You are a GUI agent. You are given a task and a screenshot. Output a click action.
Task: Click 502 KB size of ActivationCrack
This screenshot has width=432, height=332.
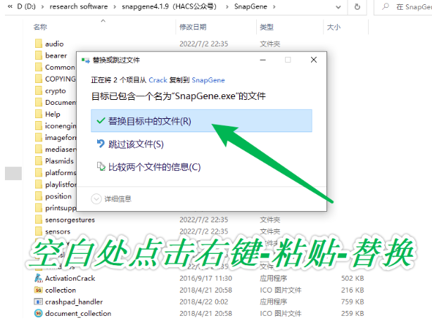pyautogui.click(x=352, y=279)
